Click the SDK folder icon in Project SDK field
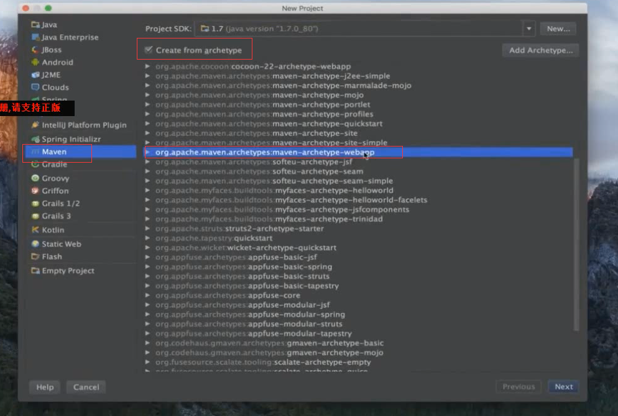 (x=205, y=29)
